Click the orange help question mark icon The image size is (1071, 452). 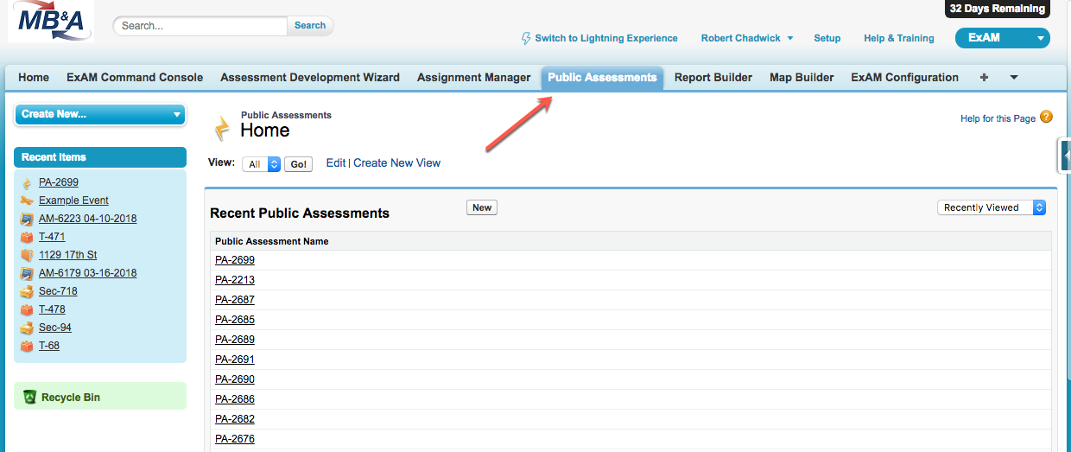[x=1046, y=118]
